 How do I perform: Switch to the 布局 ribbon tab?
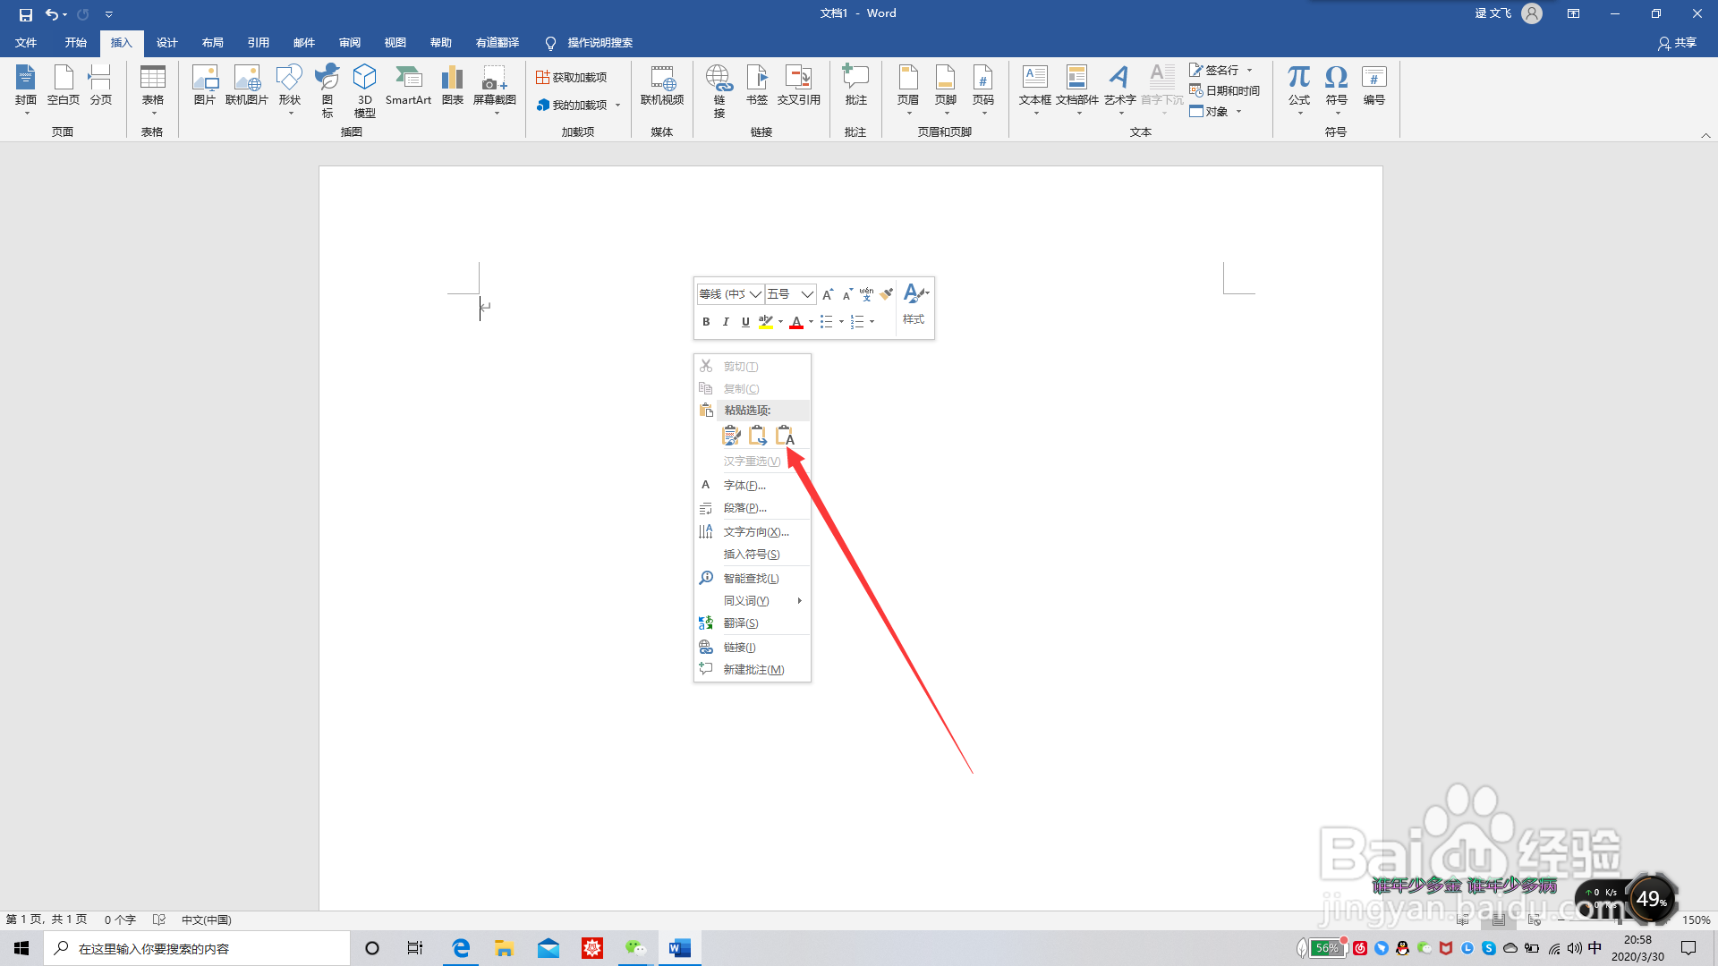click(212, 43)
